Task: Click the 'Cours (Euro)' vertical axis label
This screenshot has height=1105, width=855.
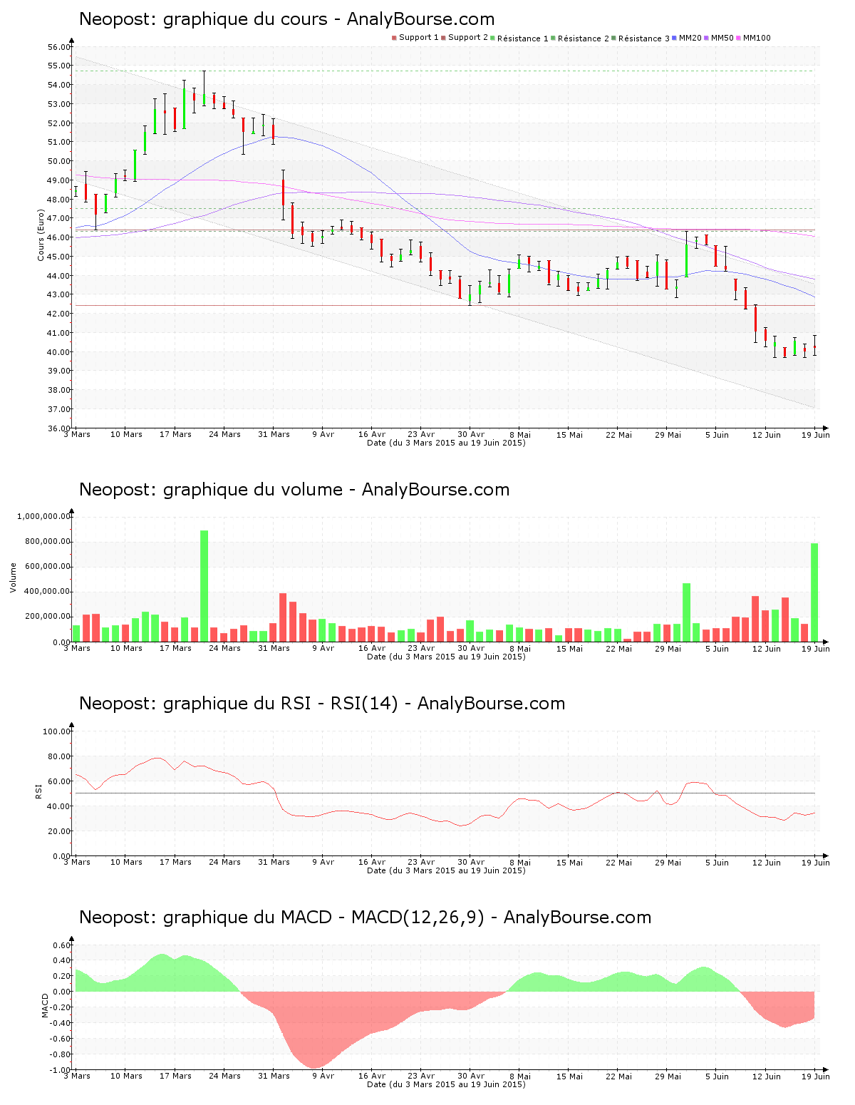Action: click(x=41, y=235)
